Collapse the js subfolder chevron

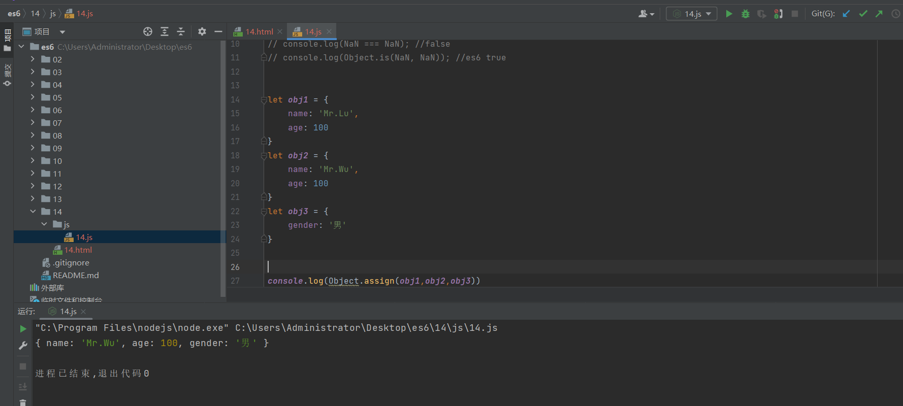coord(44,224)
